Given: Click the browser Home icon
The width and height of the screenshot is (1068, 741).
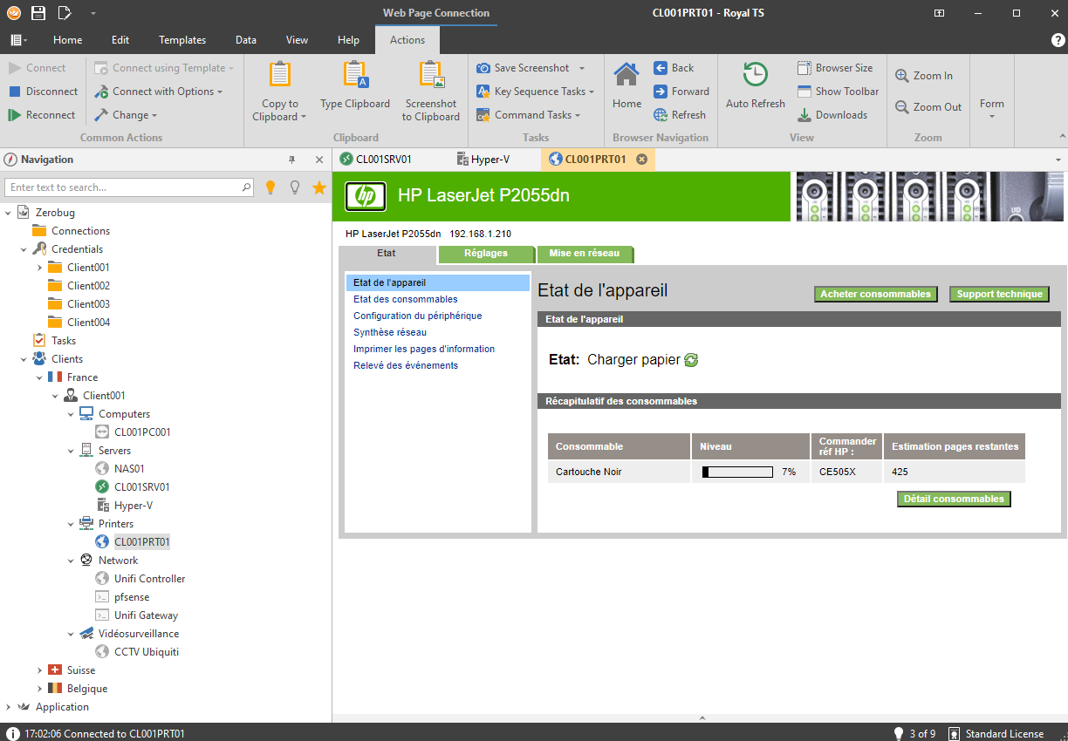Looking at the screenshot, I should pos(626,76).
